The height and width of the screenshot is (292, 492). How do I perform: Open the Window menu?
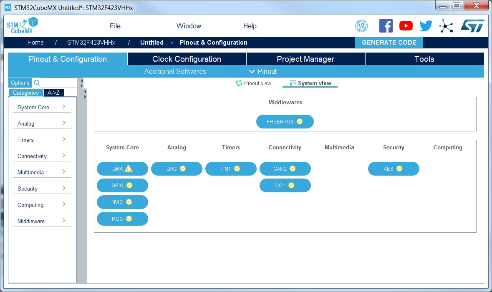click(189, 26)
